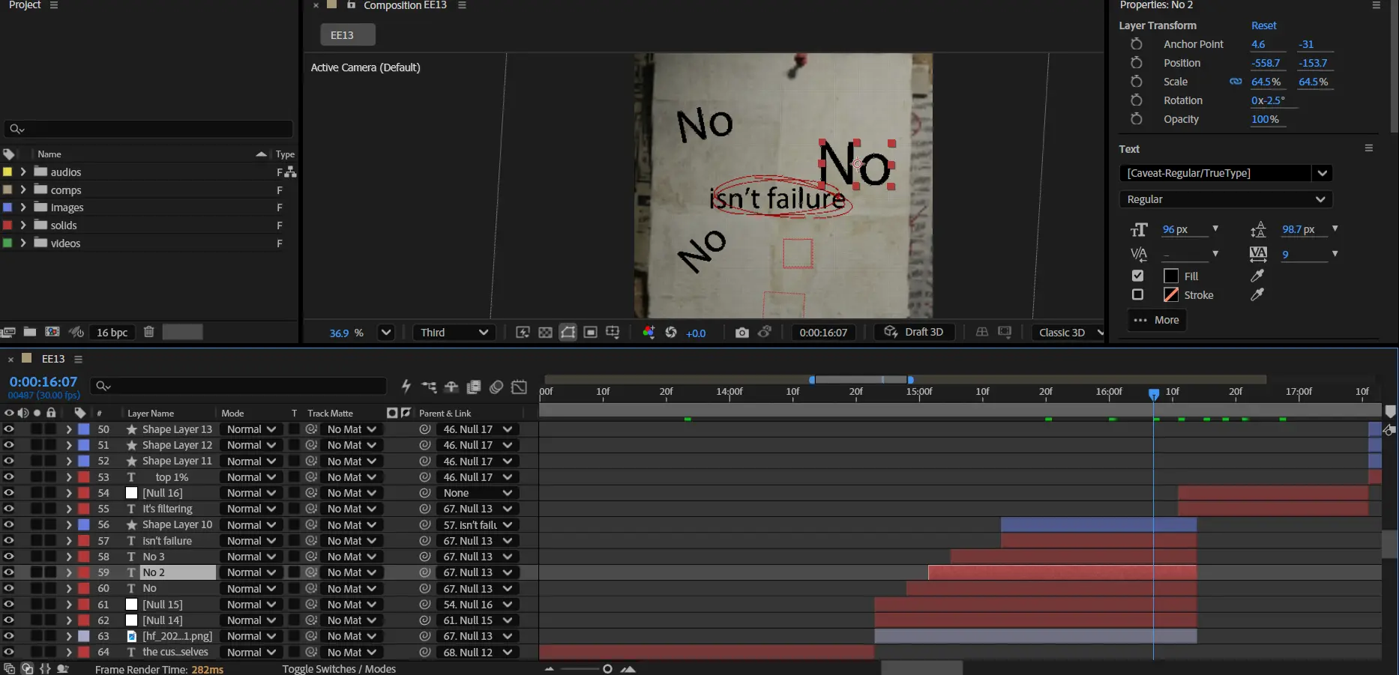Click the Scale constrain proportions link icon
Image resolution: width=1399 pixels, height=675 pixels.
click(1236, 82)
